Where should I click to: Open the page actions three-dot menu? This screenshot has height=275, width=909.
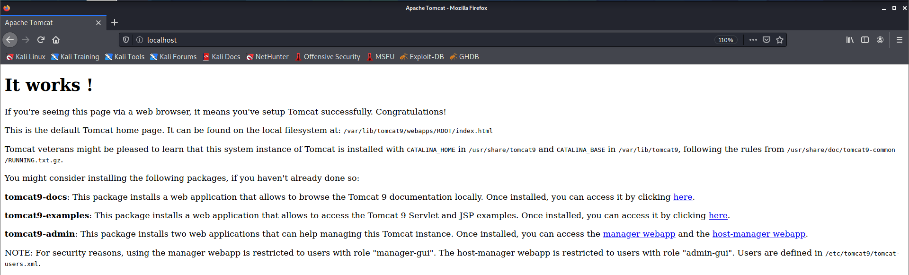[x=753, y=40]
